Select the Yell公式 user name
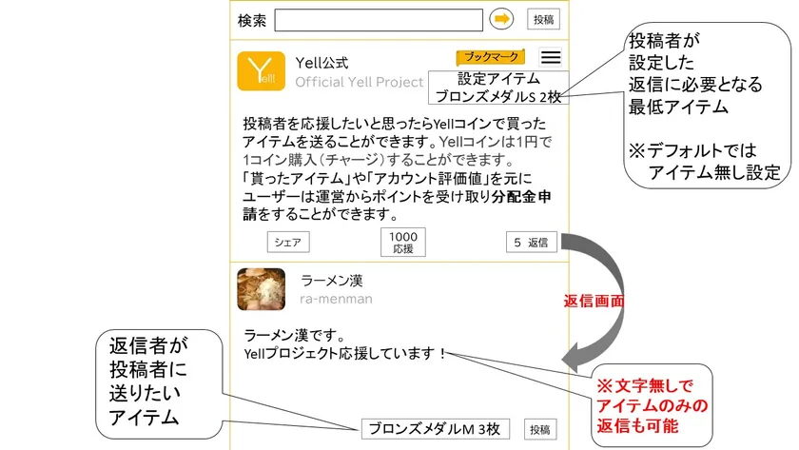This screenshot has height=450, width=799. 322,63
